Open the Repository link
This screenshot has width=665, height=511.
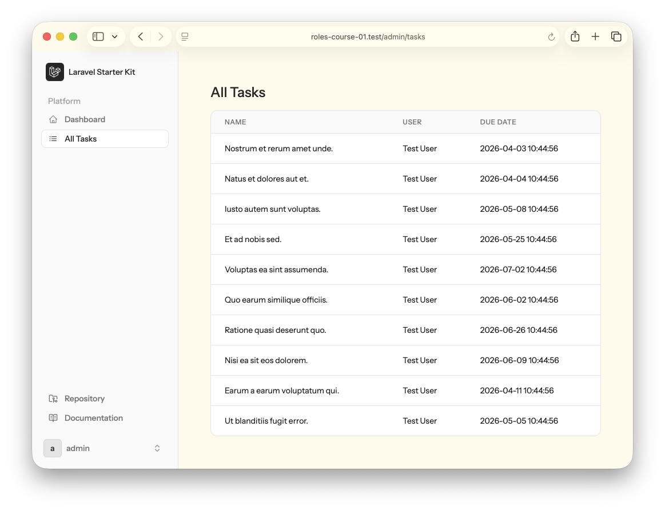tap(85, 399)
